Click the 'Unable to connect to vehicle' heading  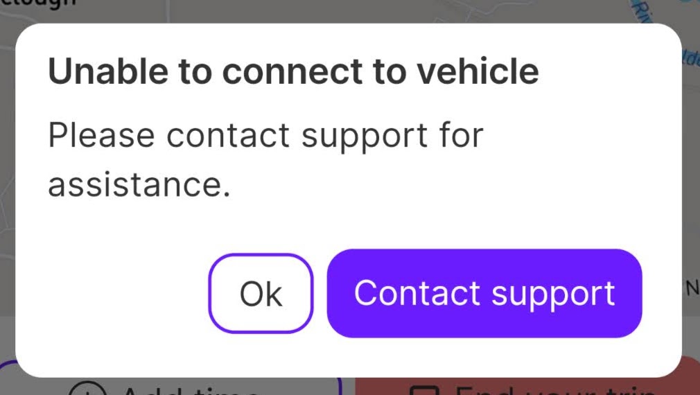293,71
